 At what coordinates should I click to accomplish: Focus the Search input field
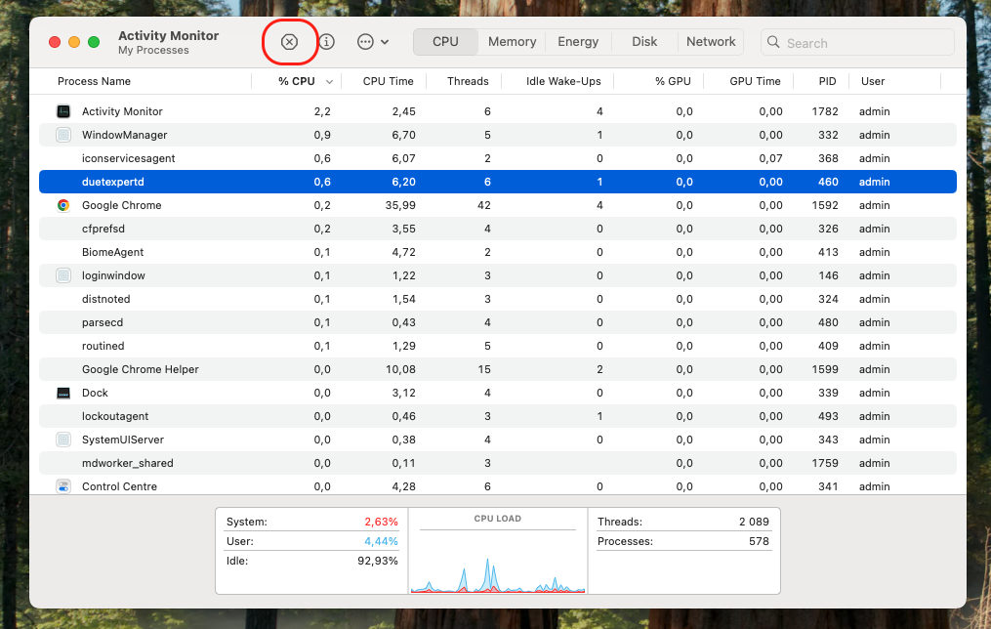pos(857,42)
